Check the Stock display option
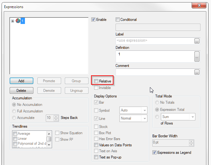Viewport: 211px width, 165px height. click(x=96, y=127)
